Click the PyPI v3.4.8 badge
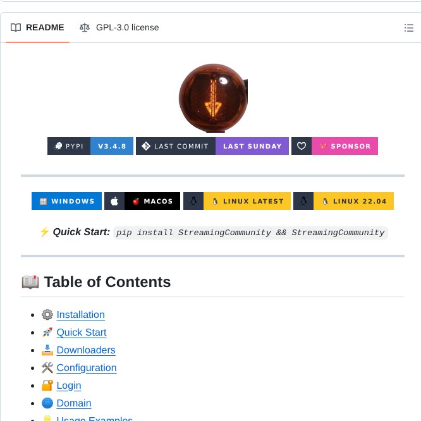 pos(90,146)
